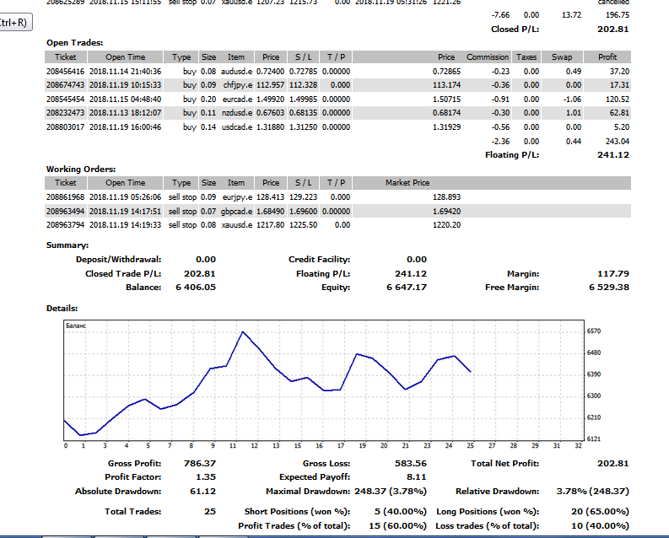Select open trade ticket 208545454
Viewport: 669px width, 538px height.
65,99
